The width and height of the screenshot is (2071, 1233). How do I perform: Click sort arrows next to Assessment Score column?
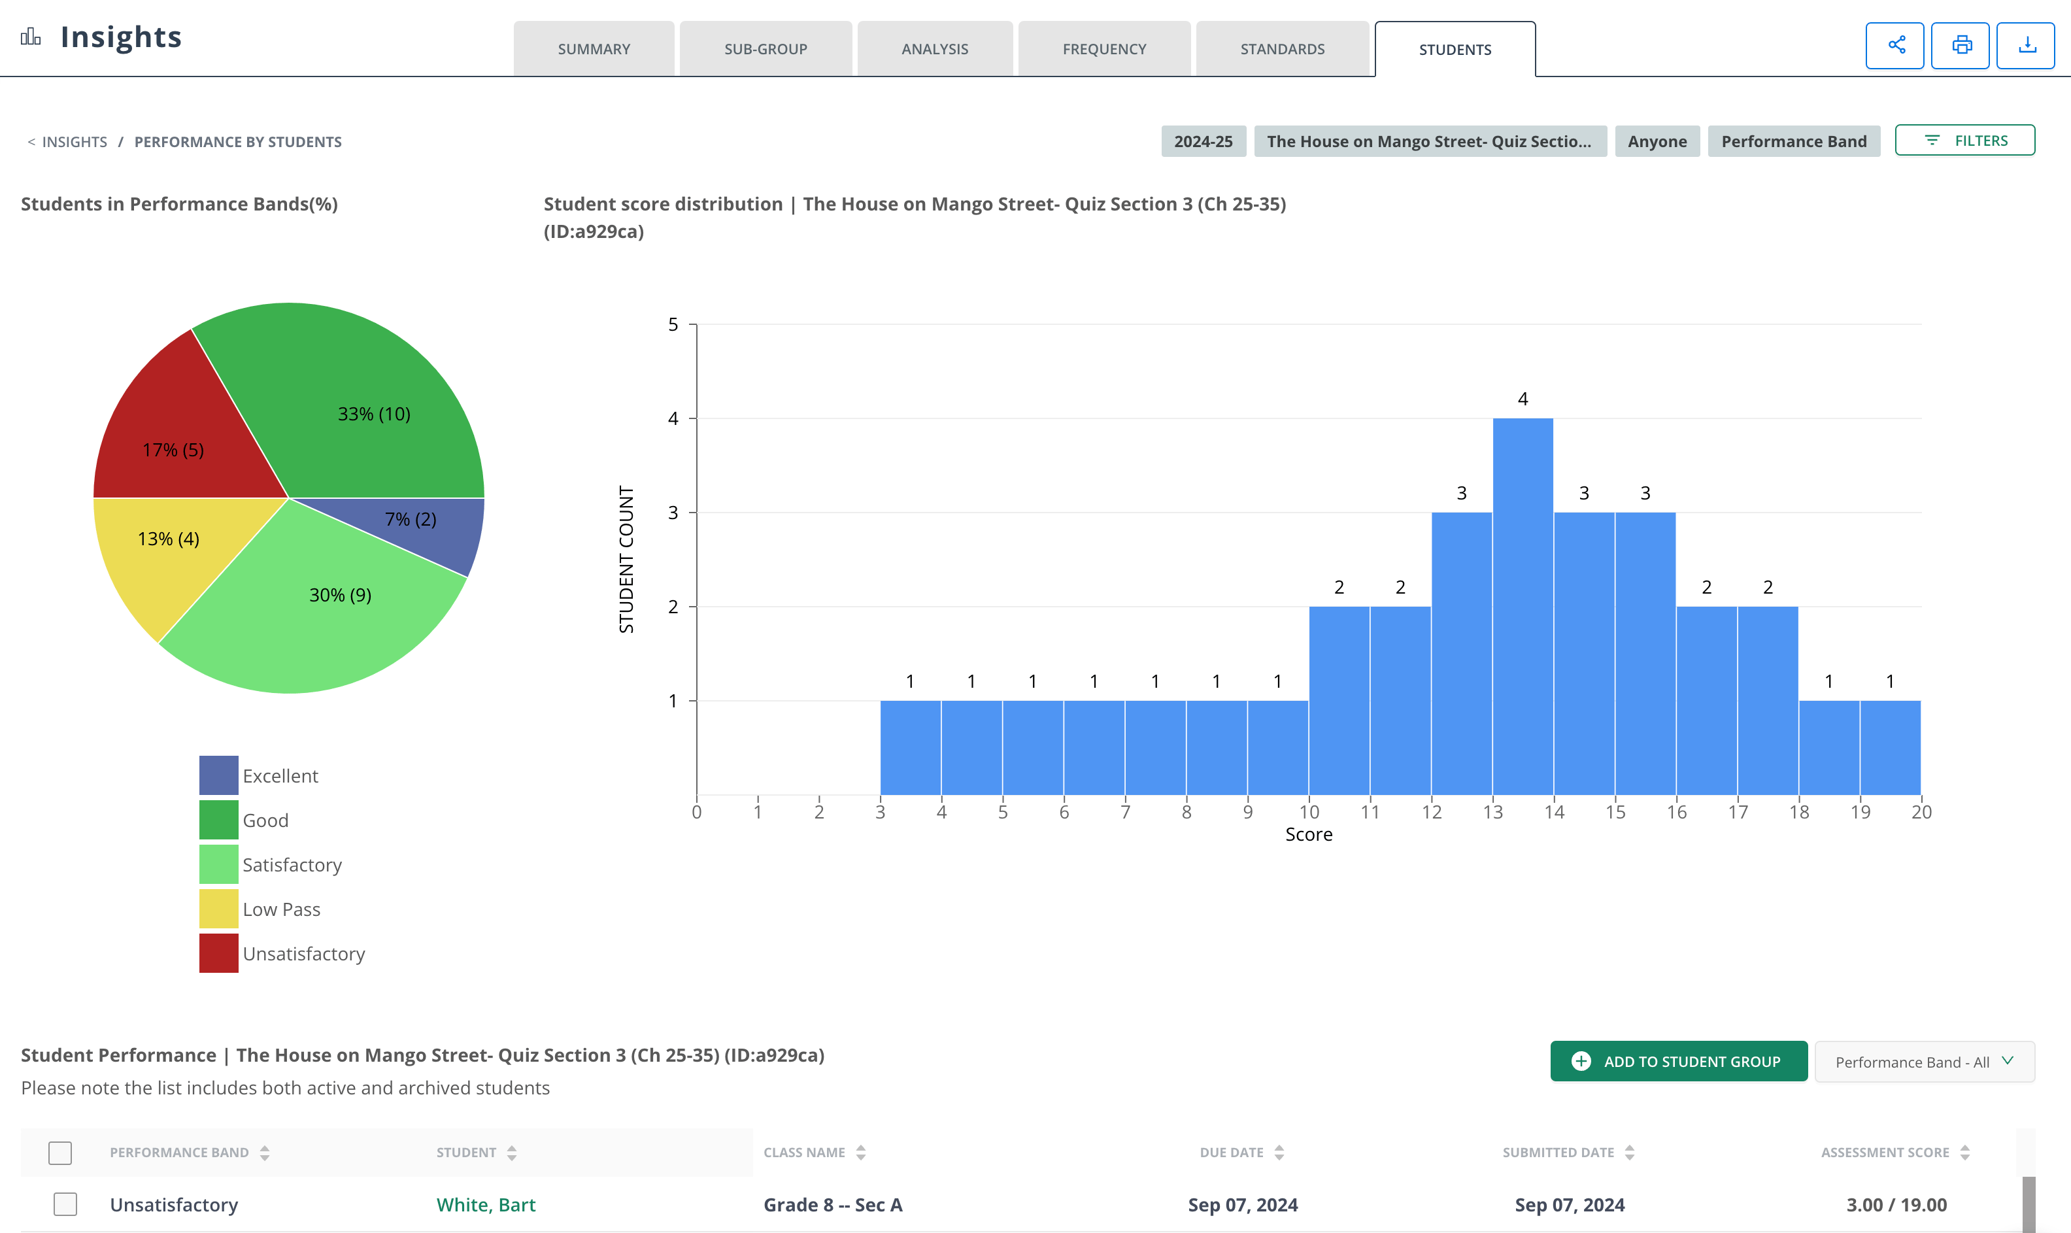[1964, 1153]
